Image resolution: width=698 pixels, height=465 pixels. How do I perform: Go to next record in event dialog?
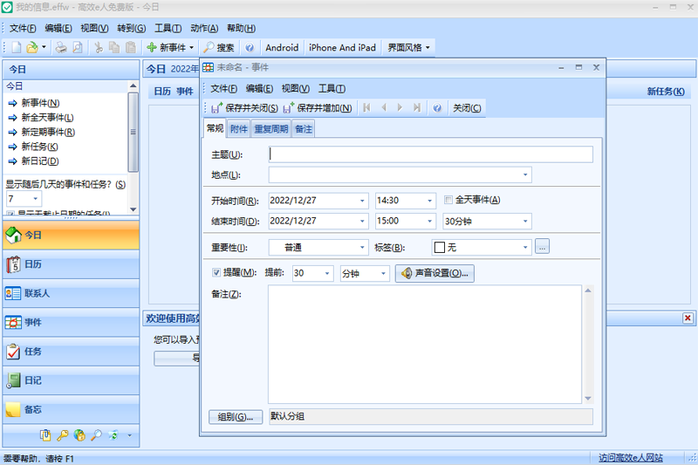[x=400, y=107]
